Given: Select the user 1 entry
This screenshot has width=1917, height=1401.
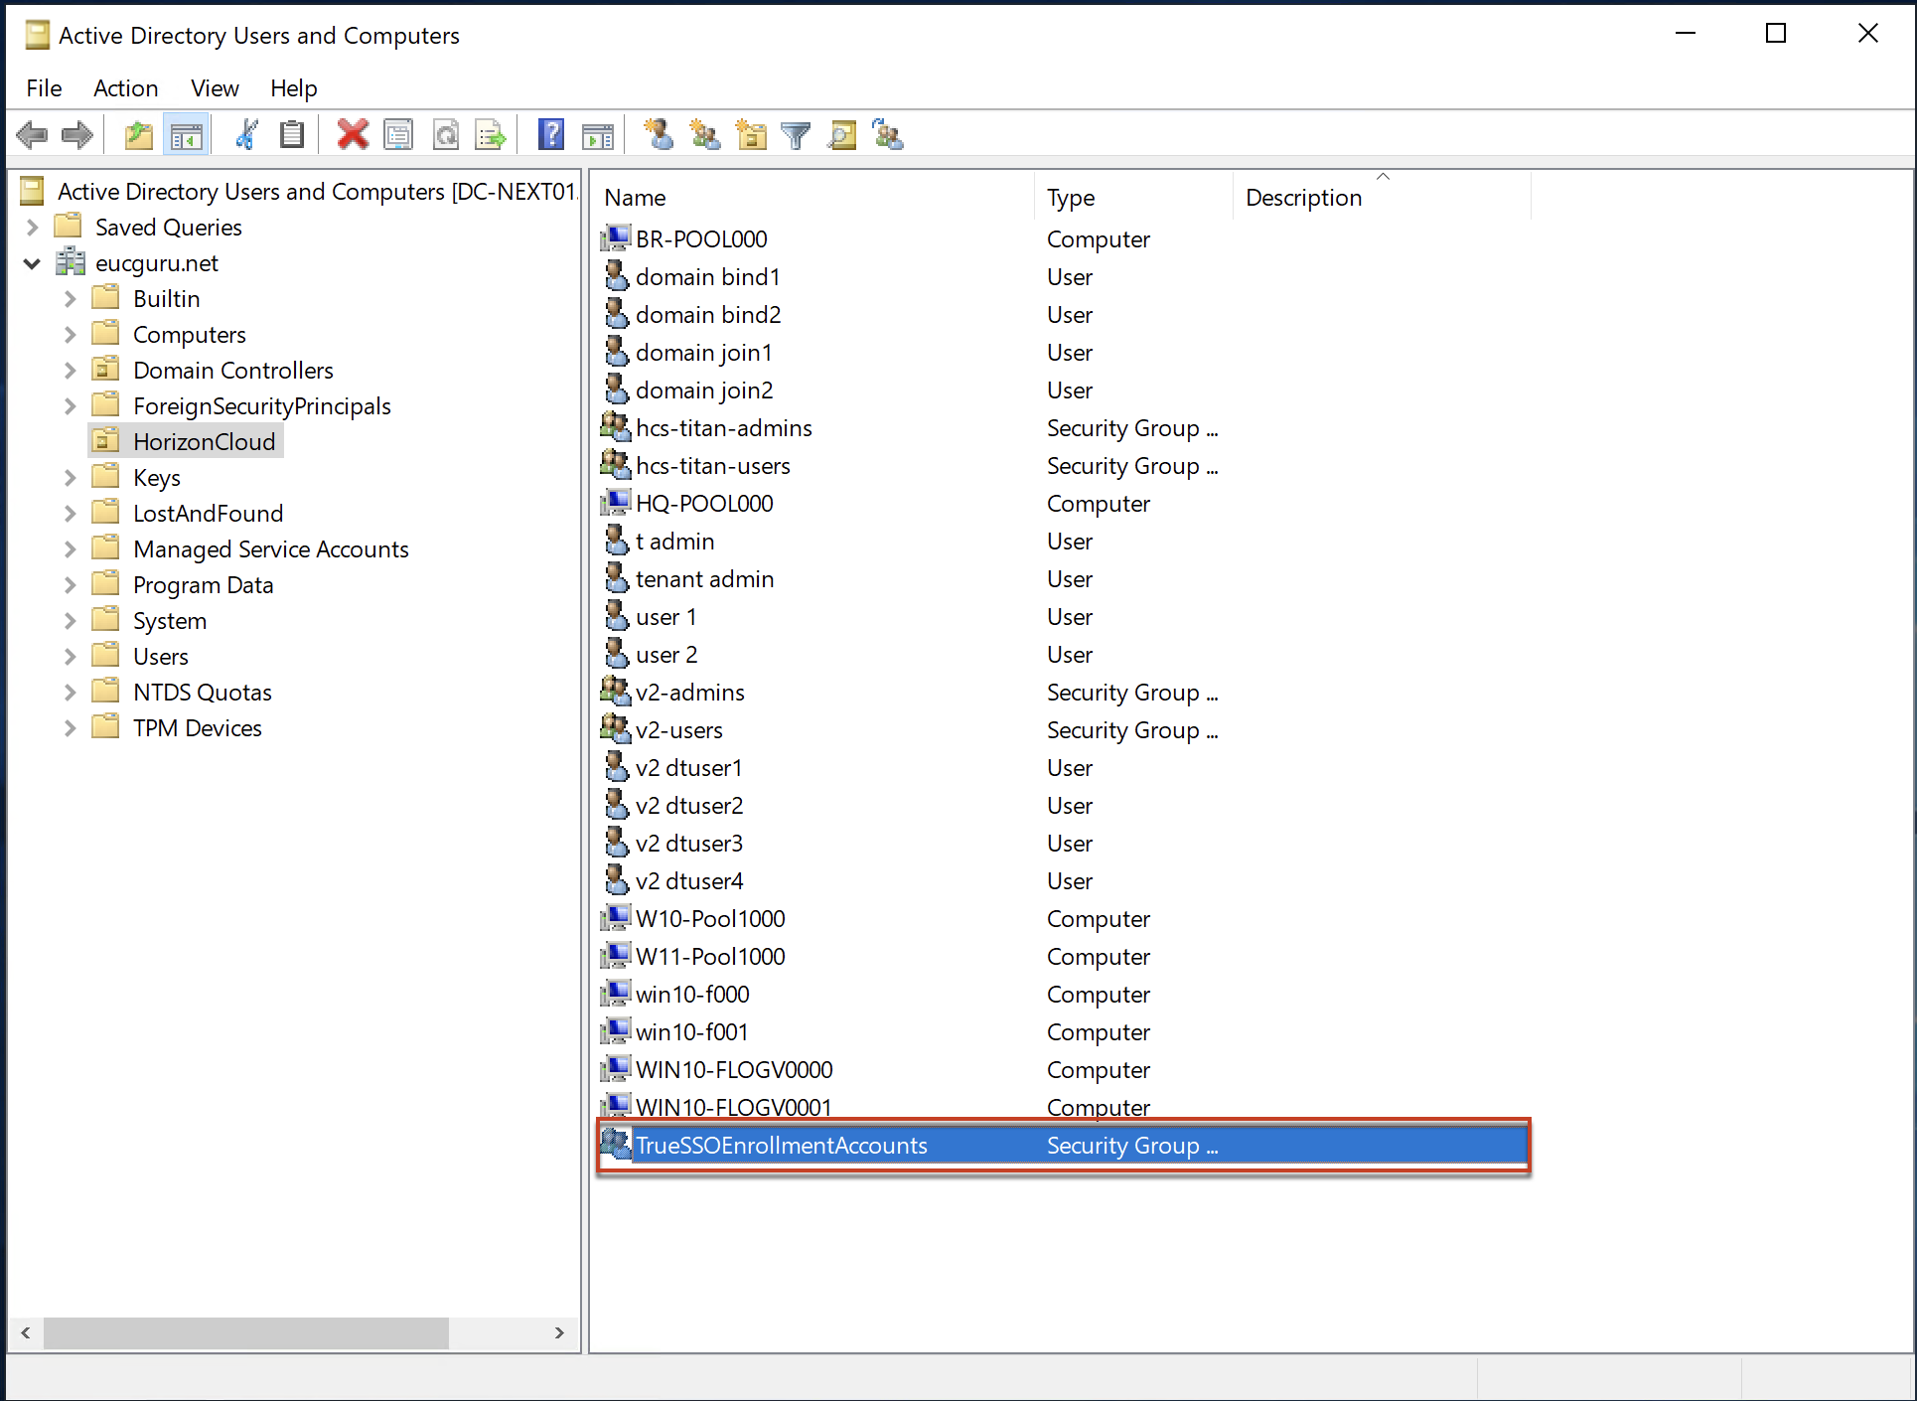Looking at the screenshot, I should [665, 616].
